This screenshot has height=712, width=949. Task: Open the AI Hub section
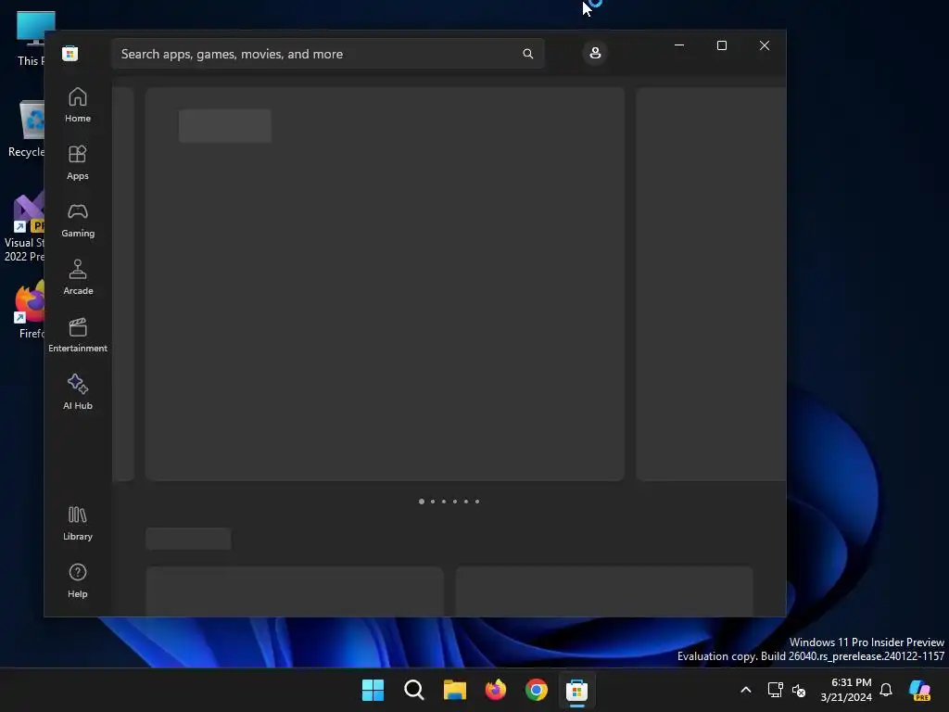tap(78, 393)
